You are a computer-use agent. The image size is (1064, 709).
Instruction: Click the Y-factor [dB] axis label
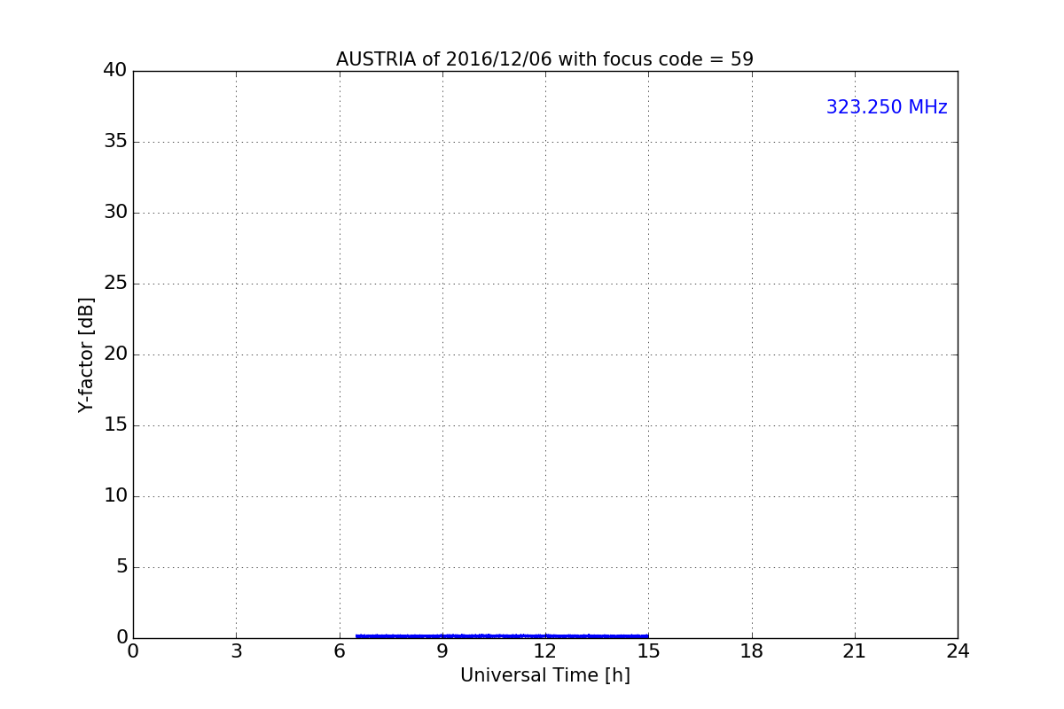pyautogui.click(x=86, y=354)
